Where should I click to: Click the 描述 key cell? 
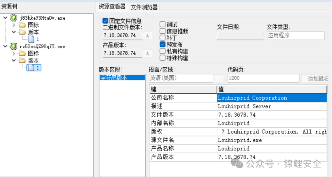click(183, 106)
